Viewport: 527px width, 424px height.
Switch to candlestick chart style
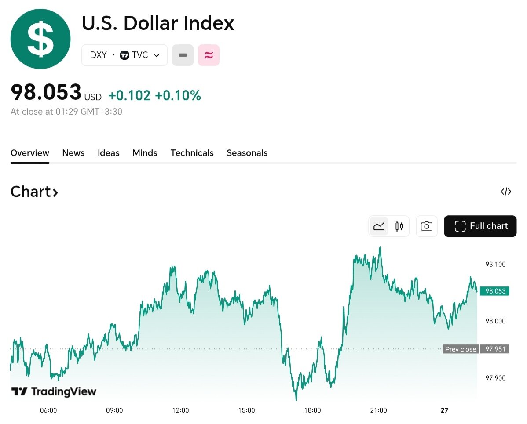[399, 226]
